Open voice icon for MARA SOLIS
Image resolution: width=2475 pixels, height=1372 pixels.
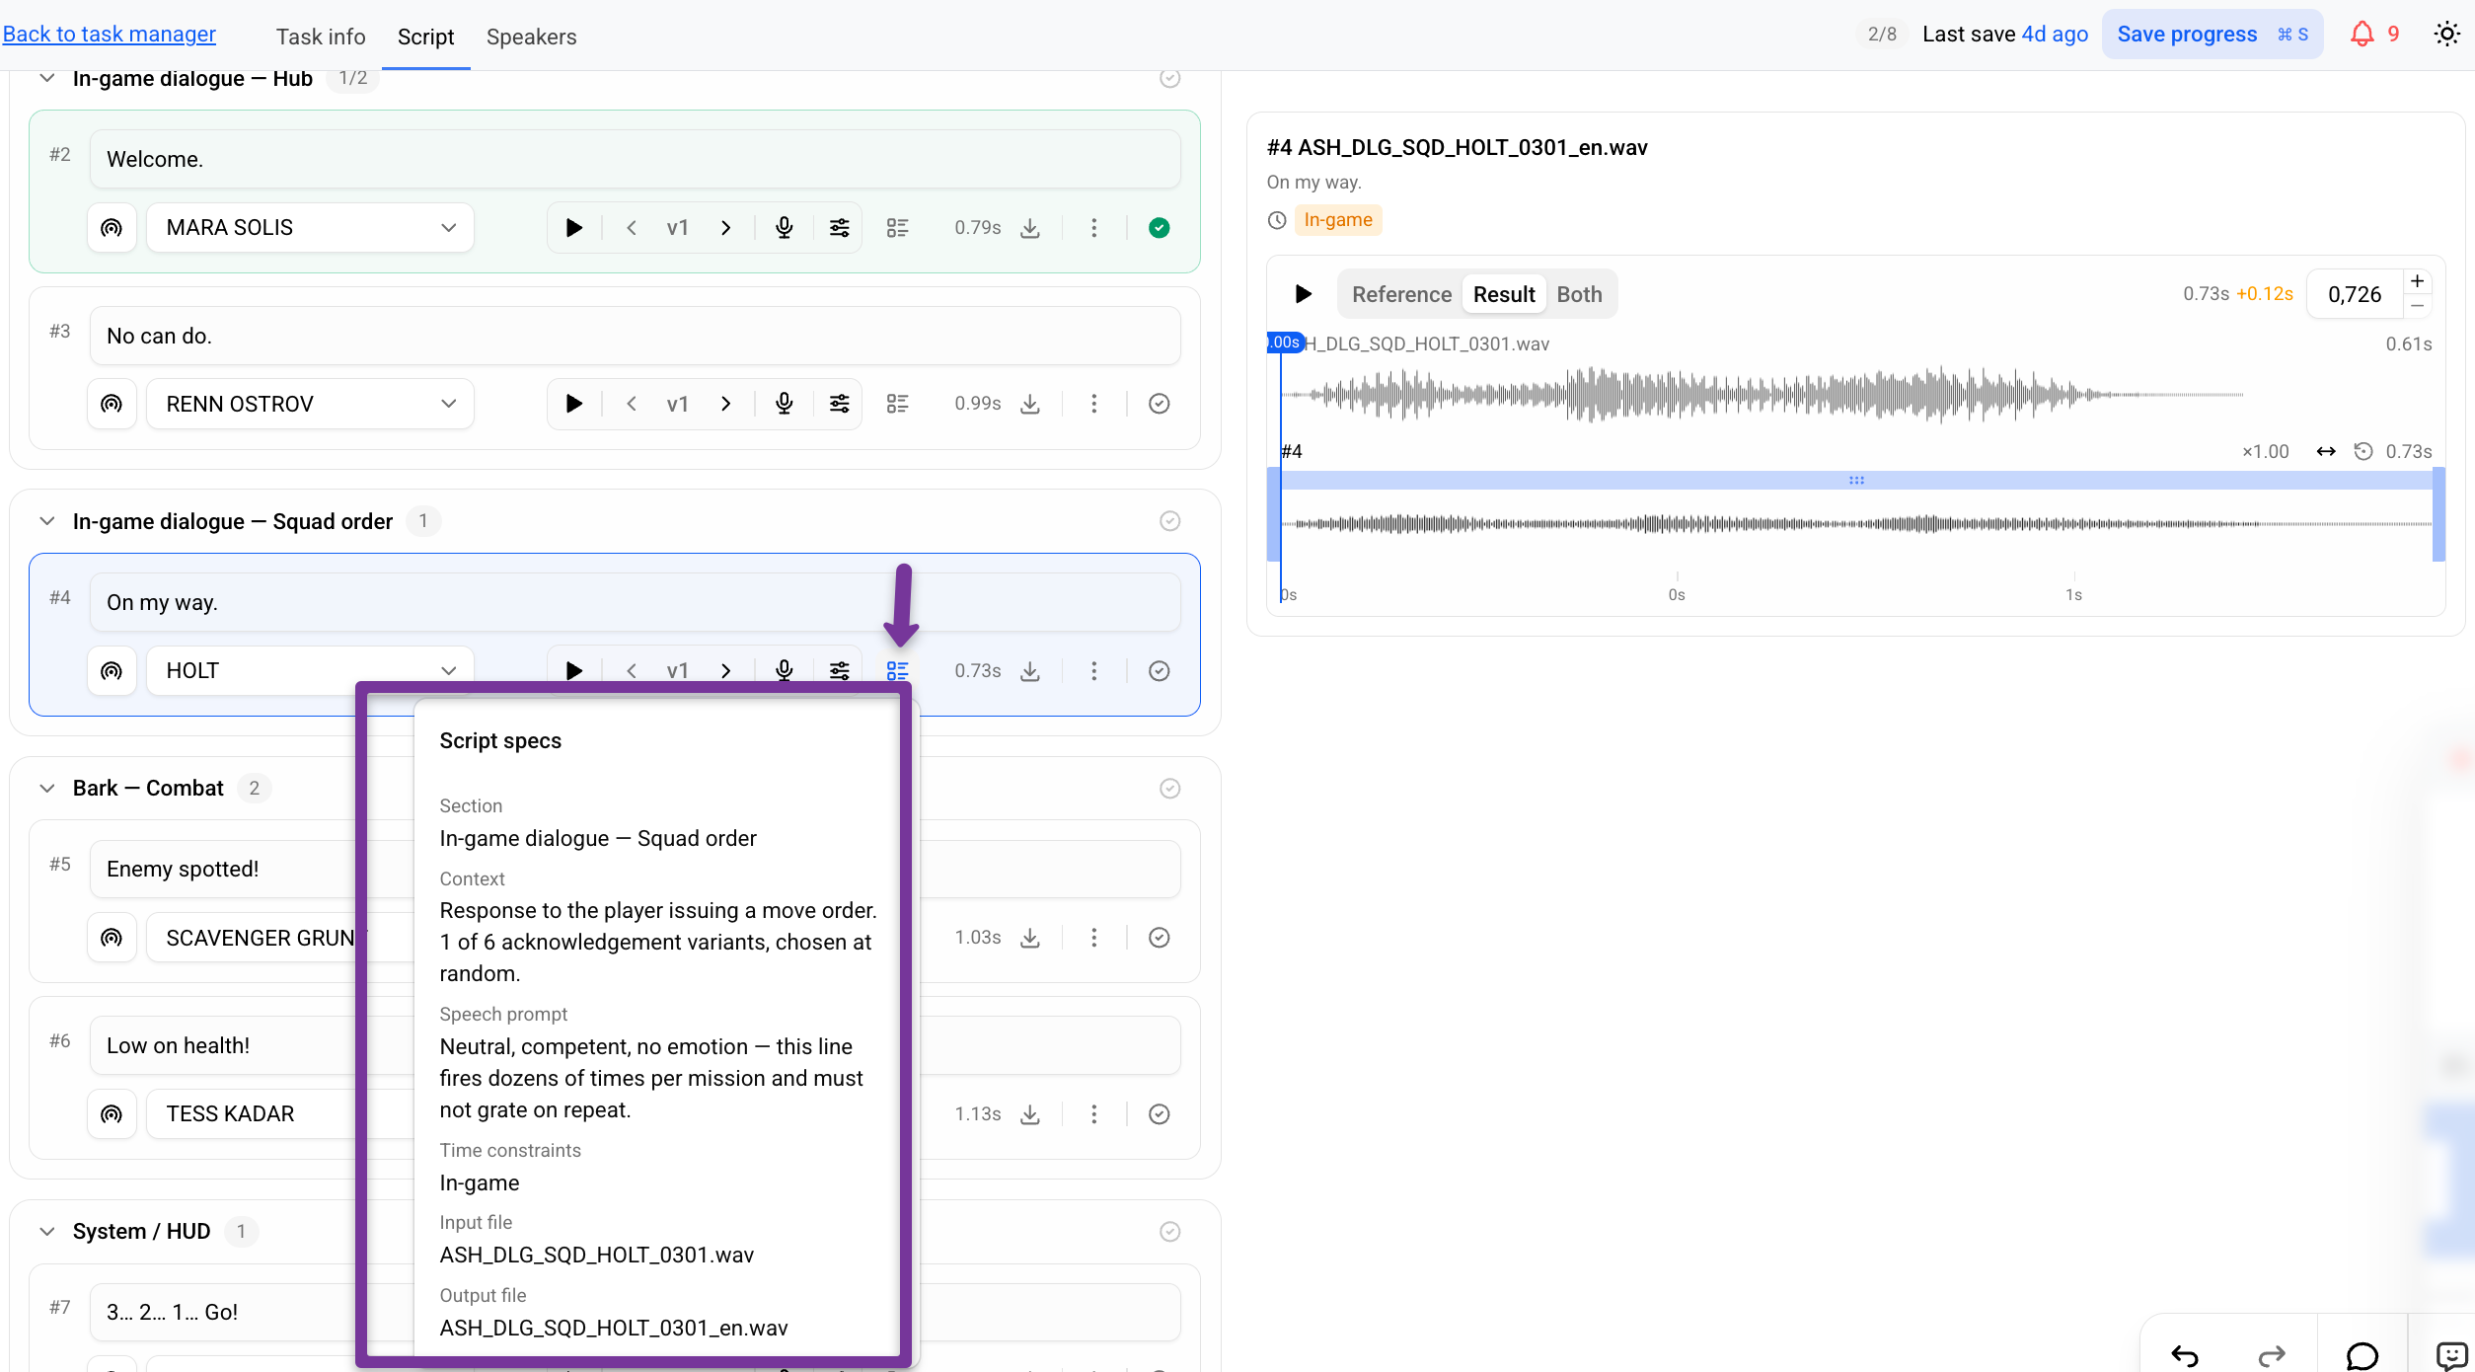(112, 228)
